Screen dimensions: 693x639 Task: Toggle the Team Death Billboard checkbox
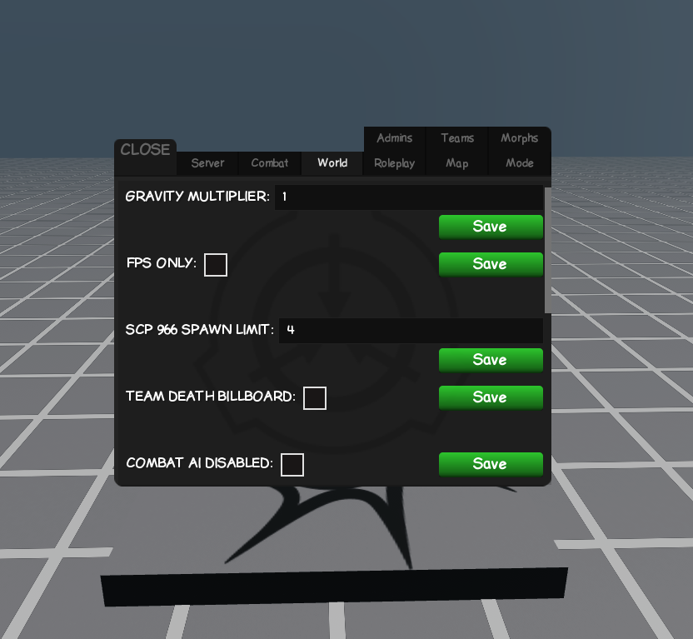(315, 397)
